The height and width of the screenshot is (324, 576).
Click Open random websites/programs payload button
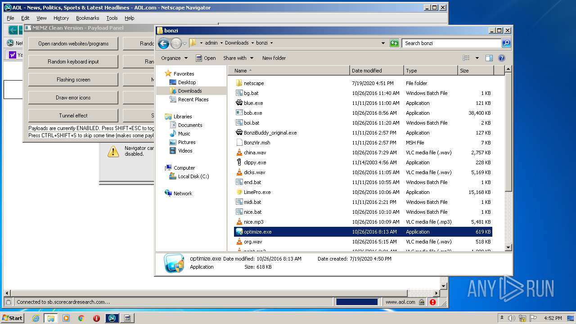(x=73, y=44)
